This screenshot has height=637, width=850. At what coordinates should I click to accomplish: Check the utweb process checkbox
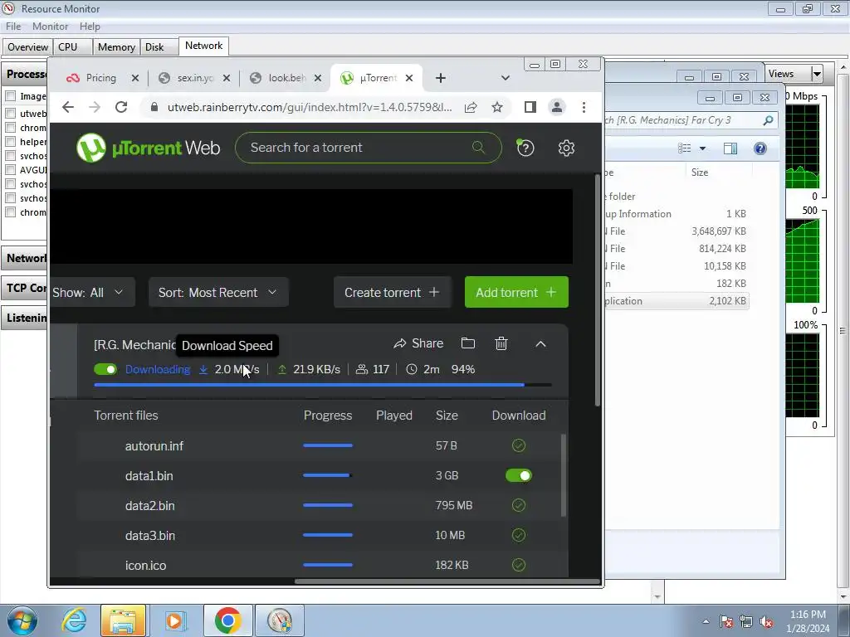(x=10, y=113)
